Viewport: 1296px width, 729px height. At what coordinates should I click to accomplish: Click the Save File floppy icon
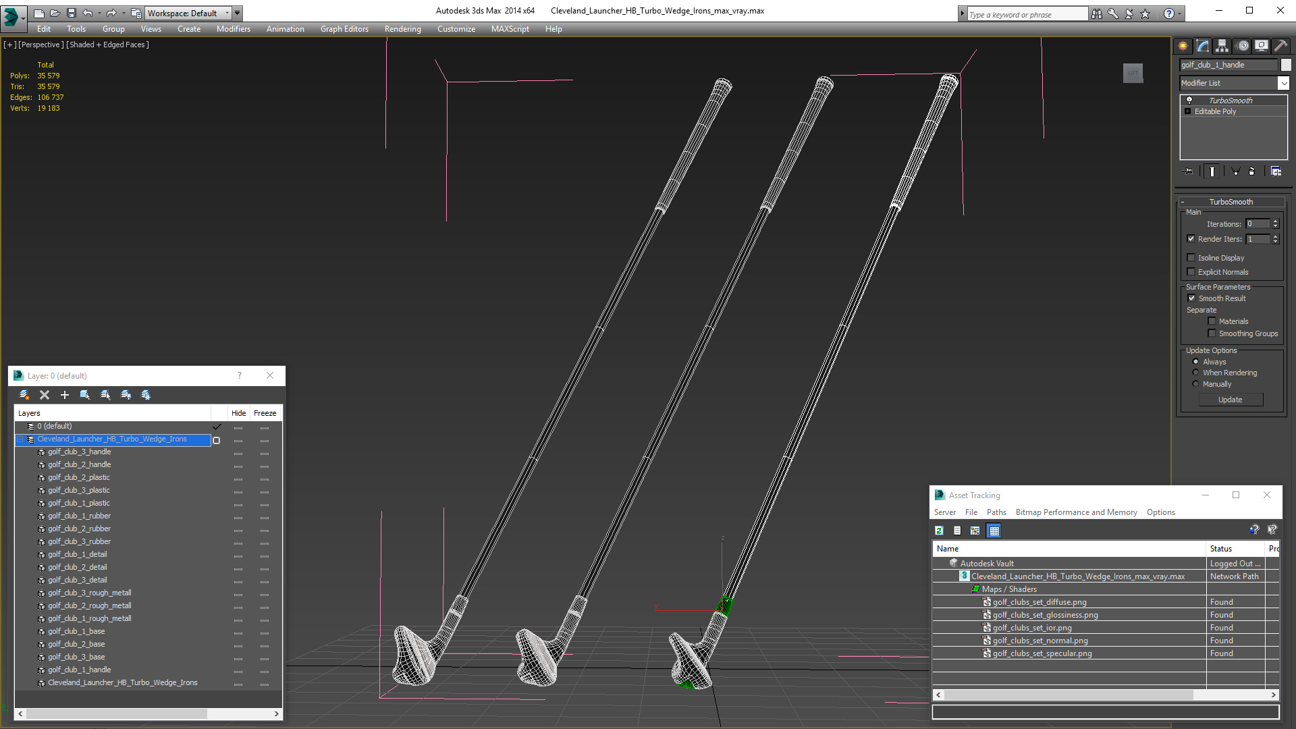click(71, 13)
